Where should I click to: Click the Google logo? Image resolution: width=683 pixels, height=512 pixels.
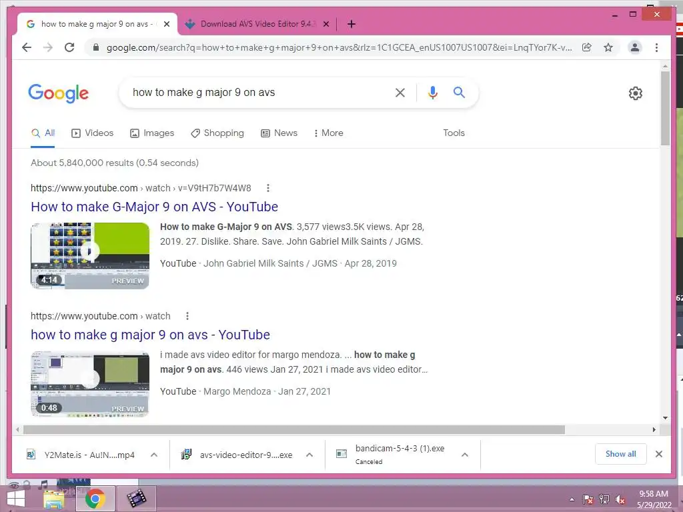[x=59, y=93]
